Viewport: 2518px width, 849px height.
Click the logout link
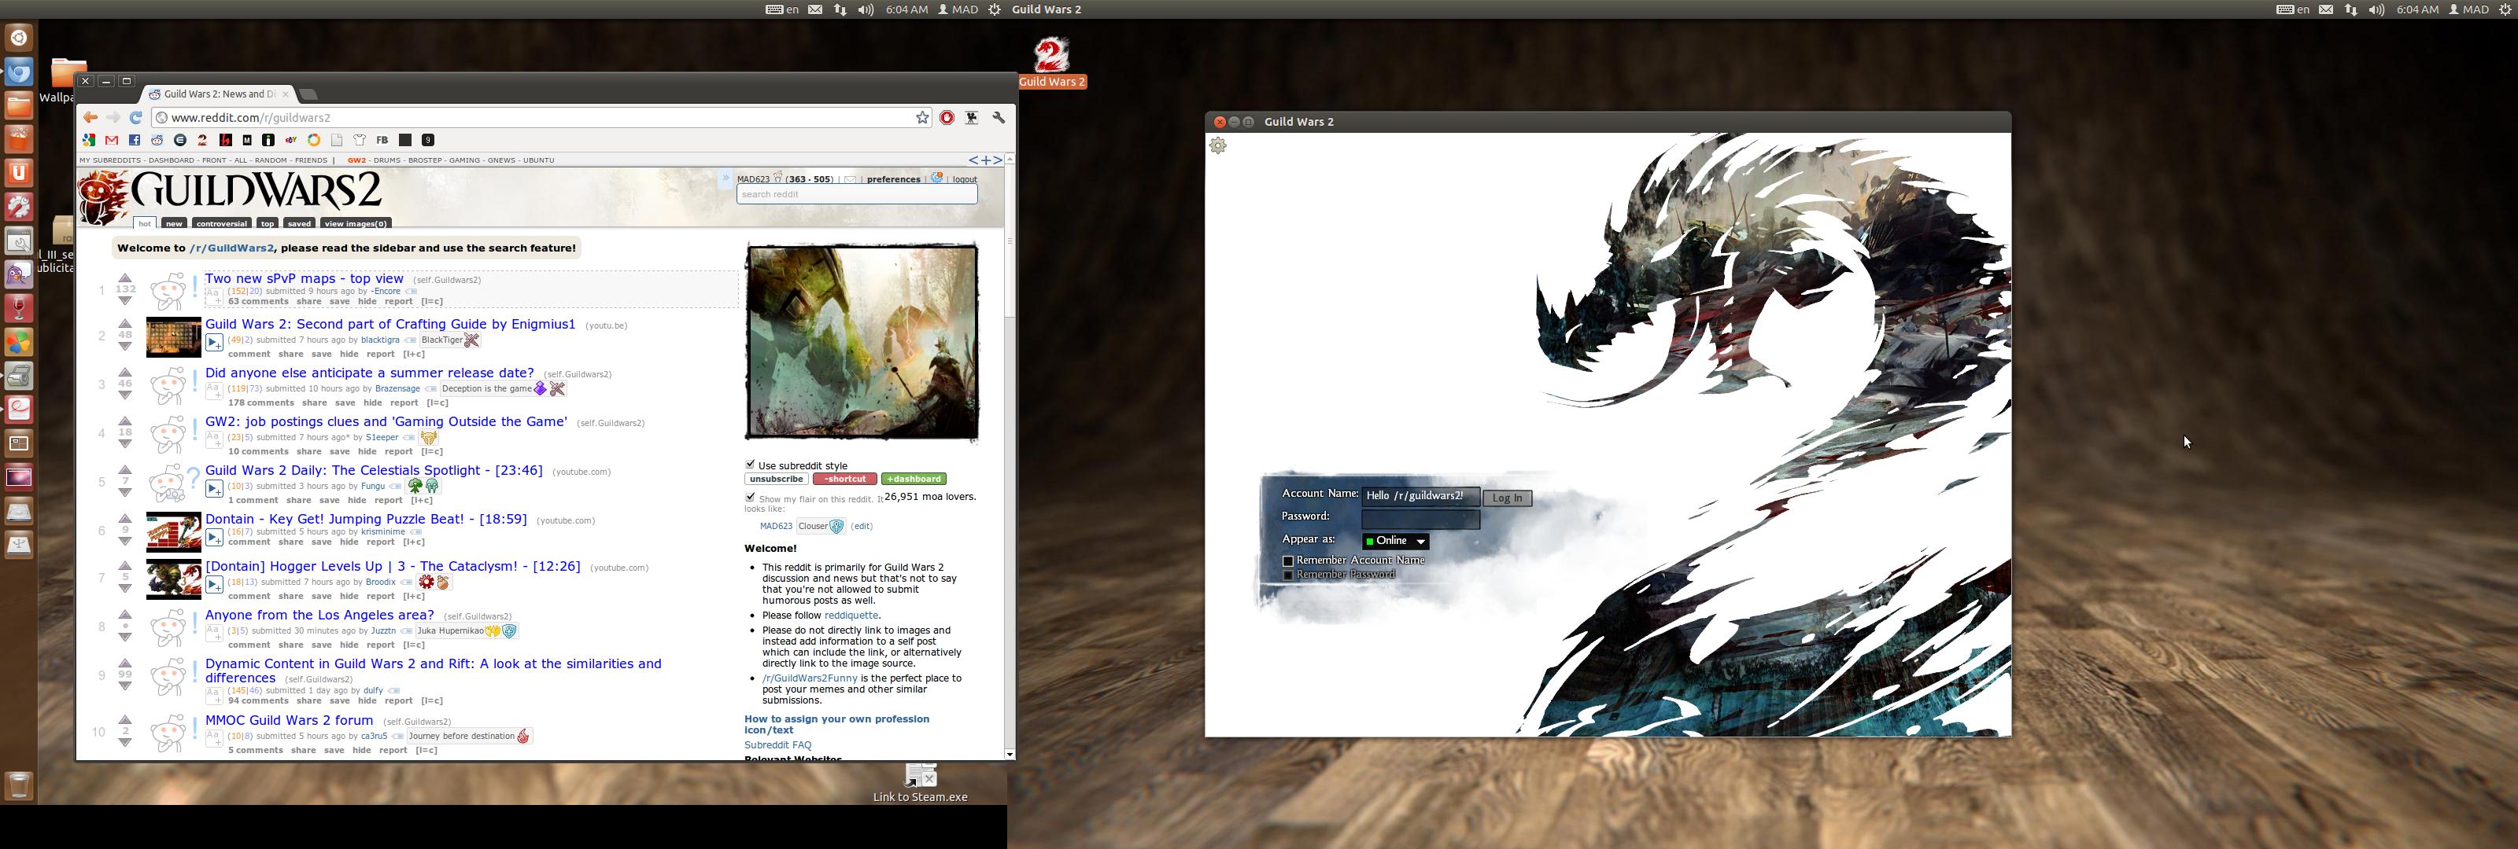(965, 180)
